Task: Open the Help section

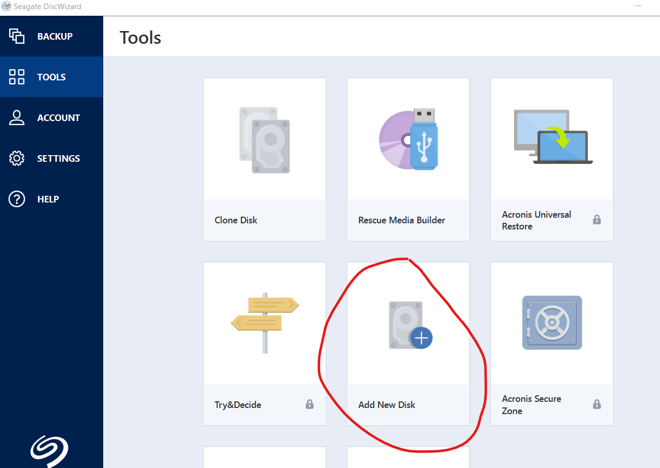Action: 51,199
